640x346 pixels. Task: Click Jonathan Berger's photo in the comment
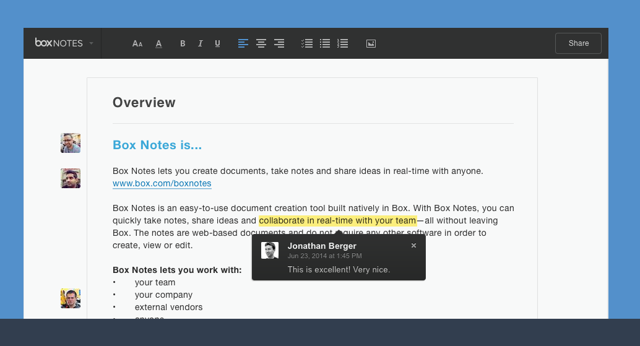pos(270,250)
